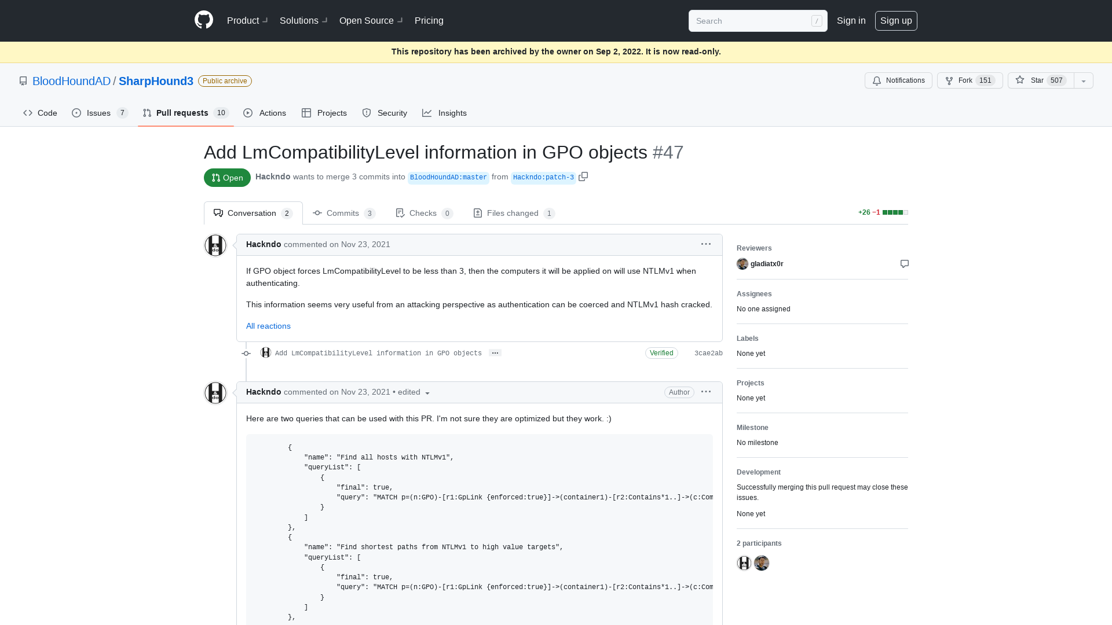Click the No milestone text

[757, 443]
